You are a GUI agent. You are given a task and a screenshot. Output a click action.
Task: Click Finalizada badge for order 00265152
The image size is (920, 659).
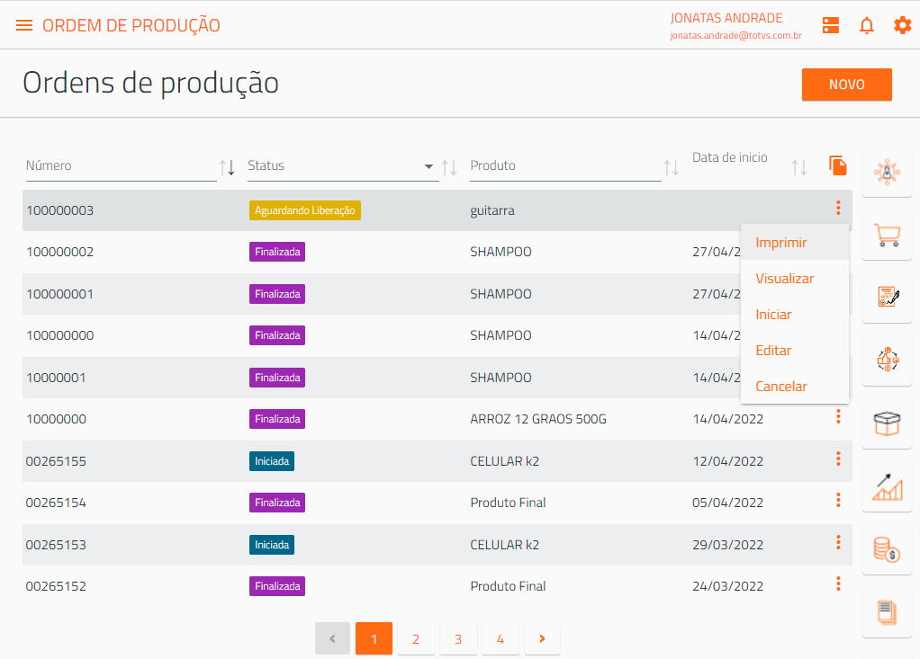click(x=277, y=586)
